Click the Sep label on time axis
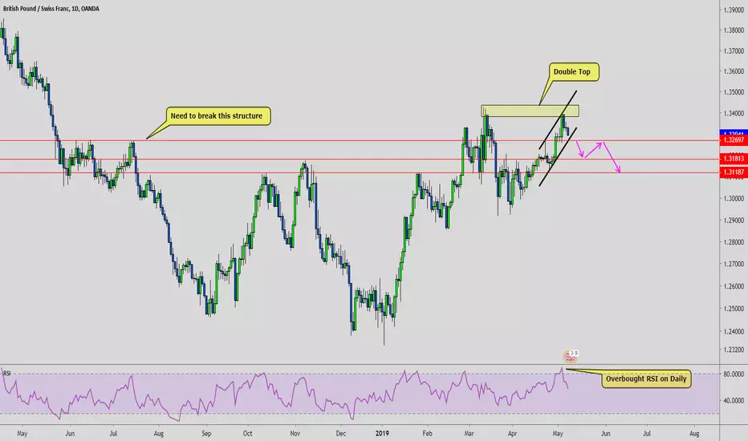This screenshot has width=748, height=441. 206,433
